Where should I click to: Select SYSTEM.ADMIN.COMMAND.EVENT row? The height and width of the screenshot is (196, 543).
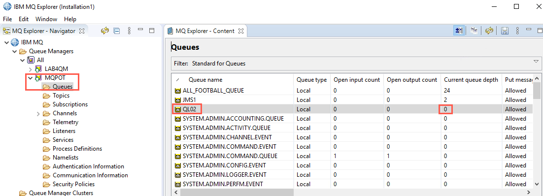pyautogui.click(x=352, y=147)
